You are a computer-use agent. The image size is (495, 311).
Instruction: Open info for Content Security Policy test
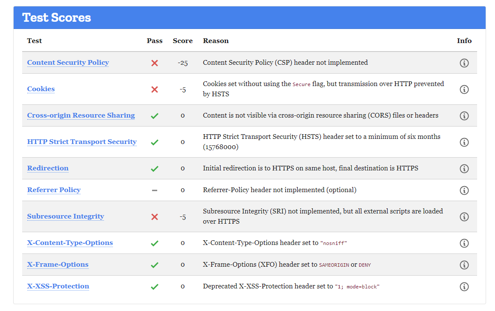pyautogui.click(x=464, y=63)
